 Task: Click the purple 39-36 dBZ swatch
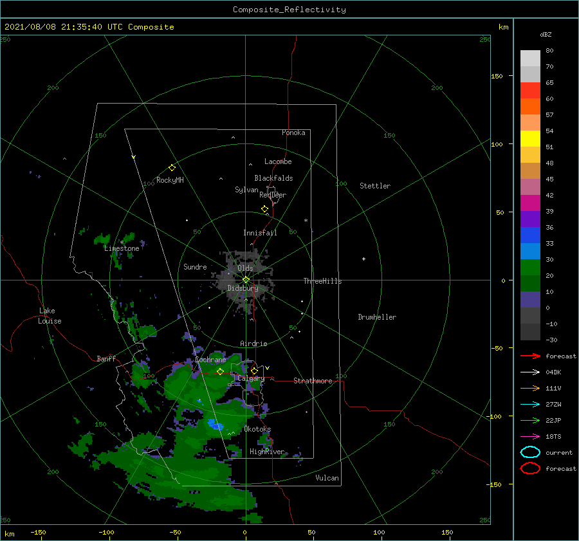[x=530, y=219]
